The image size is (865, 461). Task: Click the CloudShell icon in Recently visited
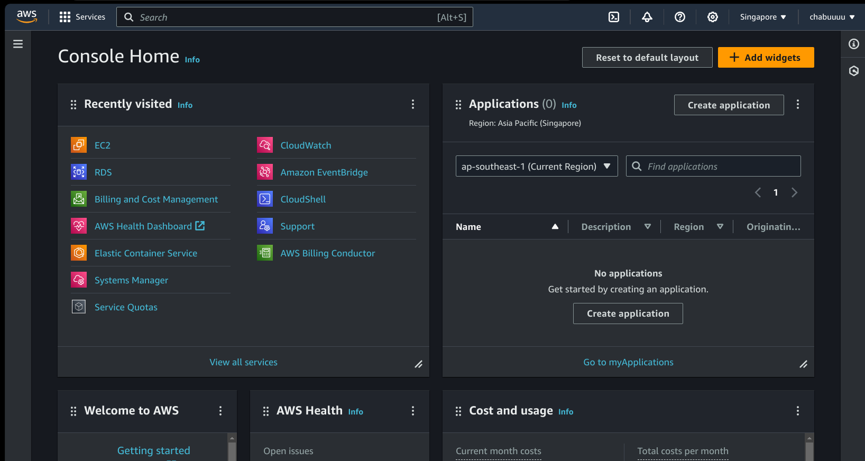coord(265,199)
